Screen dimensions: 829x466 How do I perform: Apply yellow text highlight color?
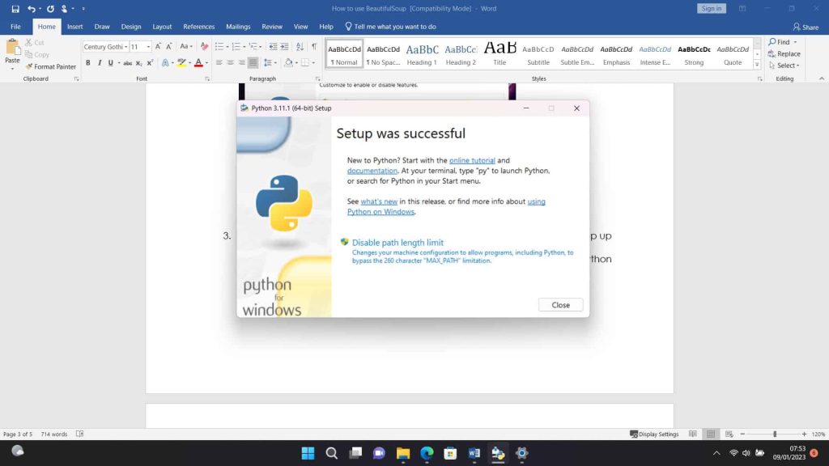181,62
